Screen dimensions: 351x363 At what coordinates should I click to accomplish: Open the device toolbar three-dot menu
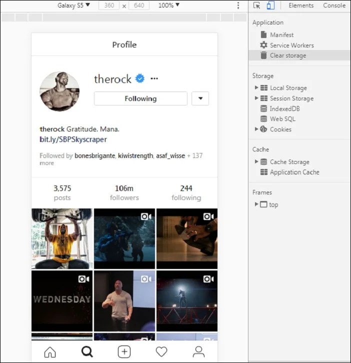(x=238, y=5)
